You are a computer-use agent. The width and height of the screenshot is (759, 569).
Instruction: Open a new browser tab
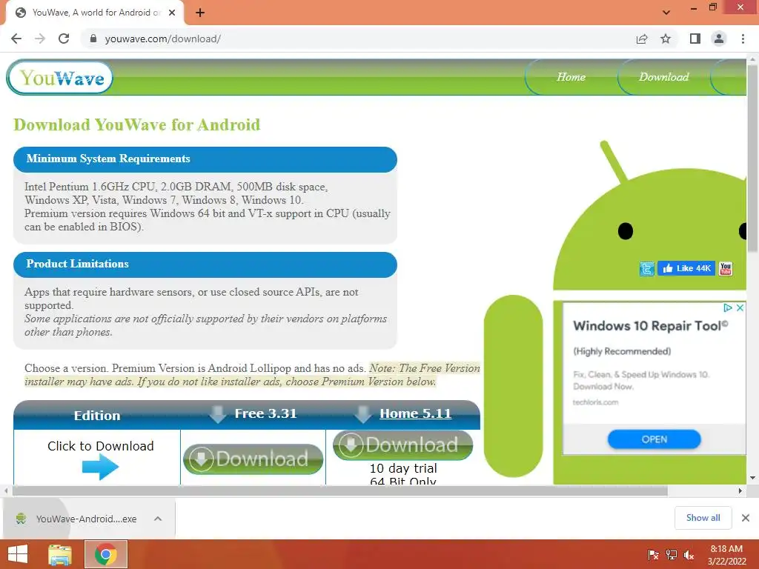[200, 13]
